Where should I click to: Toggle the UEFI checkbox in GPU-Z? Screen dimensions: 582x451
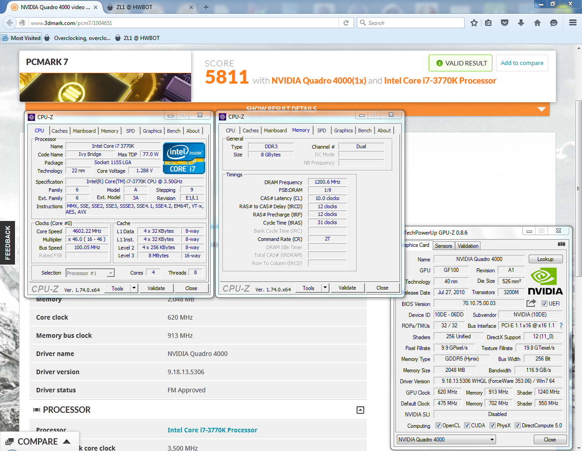[544, 304]
